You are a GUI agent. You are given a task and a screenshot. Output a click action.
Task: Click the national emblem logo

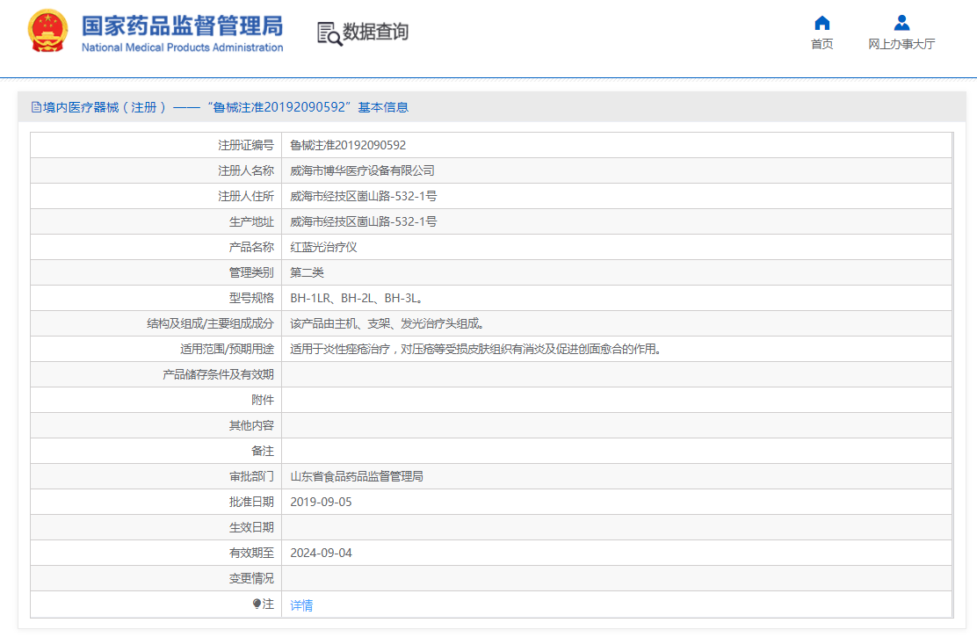pyautogui.click(x=47, y=31)
